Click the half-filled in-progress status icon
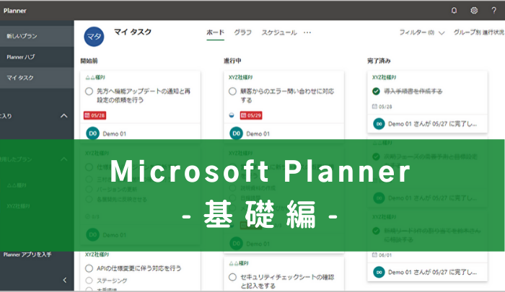 232,115
